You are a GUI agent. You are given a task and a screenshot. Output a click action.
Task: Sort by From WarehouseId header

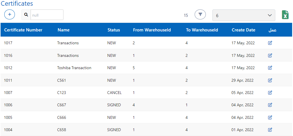click(152, 30)
